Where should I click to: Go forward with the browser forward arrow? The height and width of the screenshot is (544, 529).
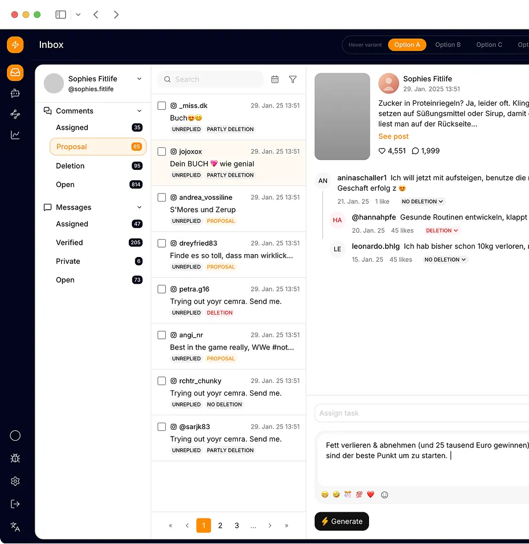(116, 14)
